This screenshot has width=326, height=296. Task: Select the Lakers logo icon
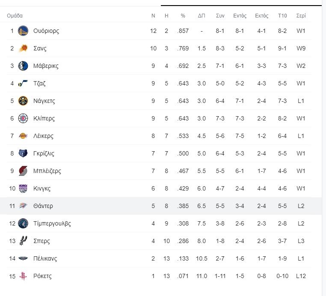click(x=23, y=136)
